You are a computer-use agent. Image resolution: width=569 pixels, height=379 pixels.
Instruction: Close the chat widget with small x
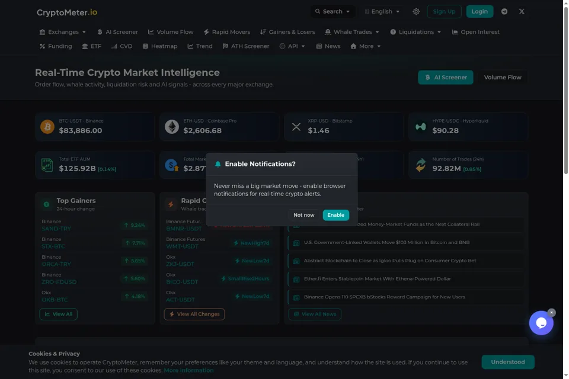pyautogui.click(x=552, y=312)
